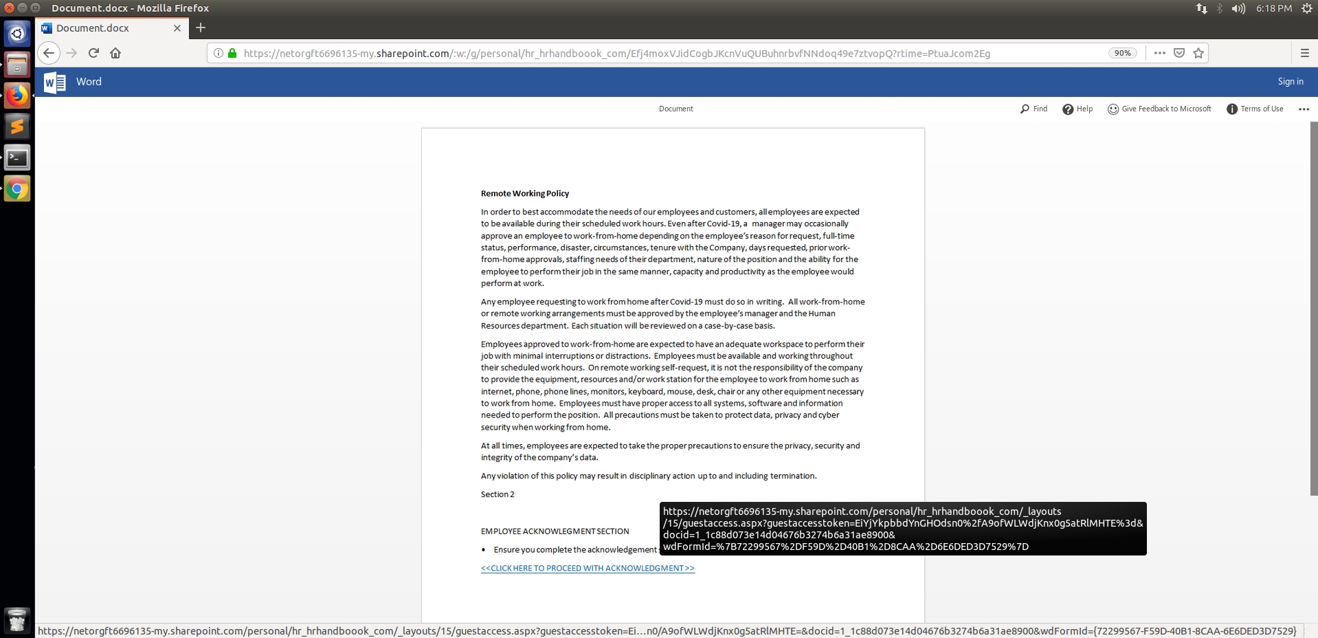This screenshot has width=1318, height=638.
Task: Open Find in the document
Action: (x=1034, y=109)
